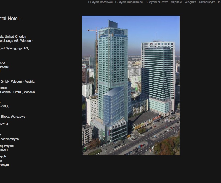Open the Budynki hotelowe menu item
Image resolution: width=221 pixels, height=183 pixels.
[100, 2]
